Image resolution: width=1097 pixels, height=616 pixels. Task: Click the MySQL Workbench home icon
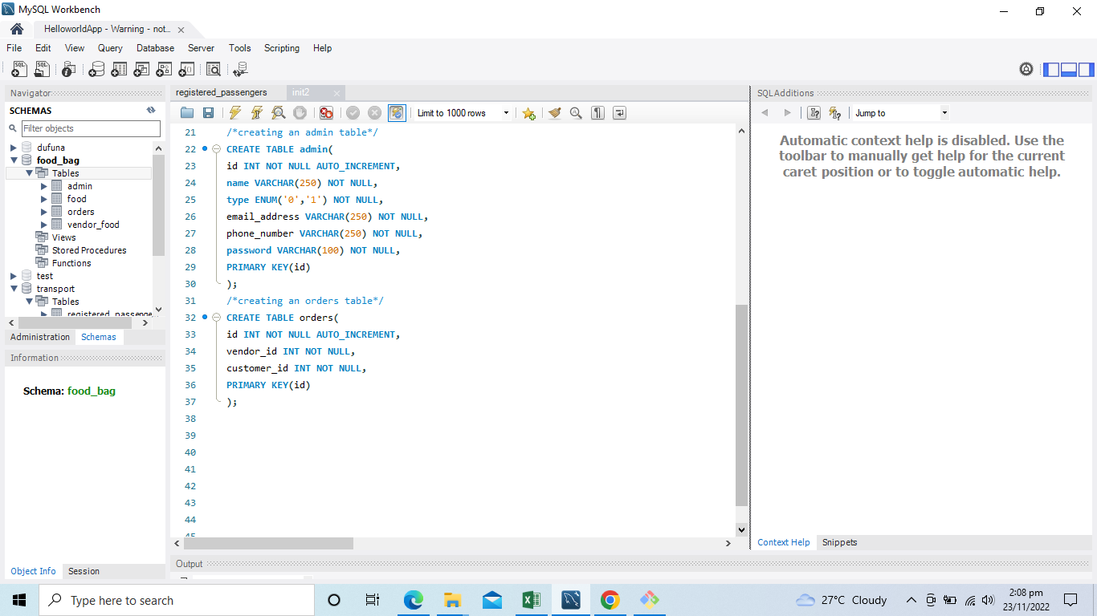(16, 27)
